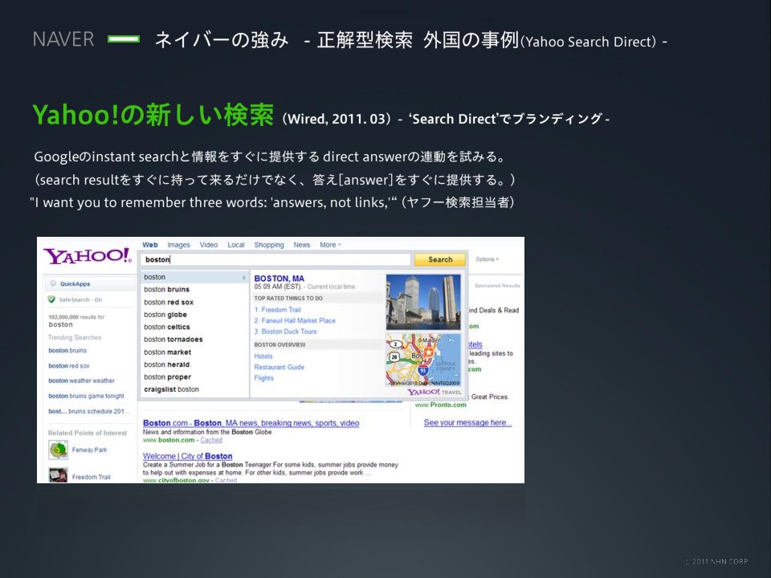Choose the boston bruins suggestion
Screen dimensions: 771x578
[167, 290]
